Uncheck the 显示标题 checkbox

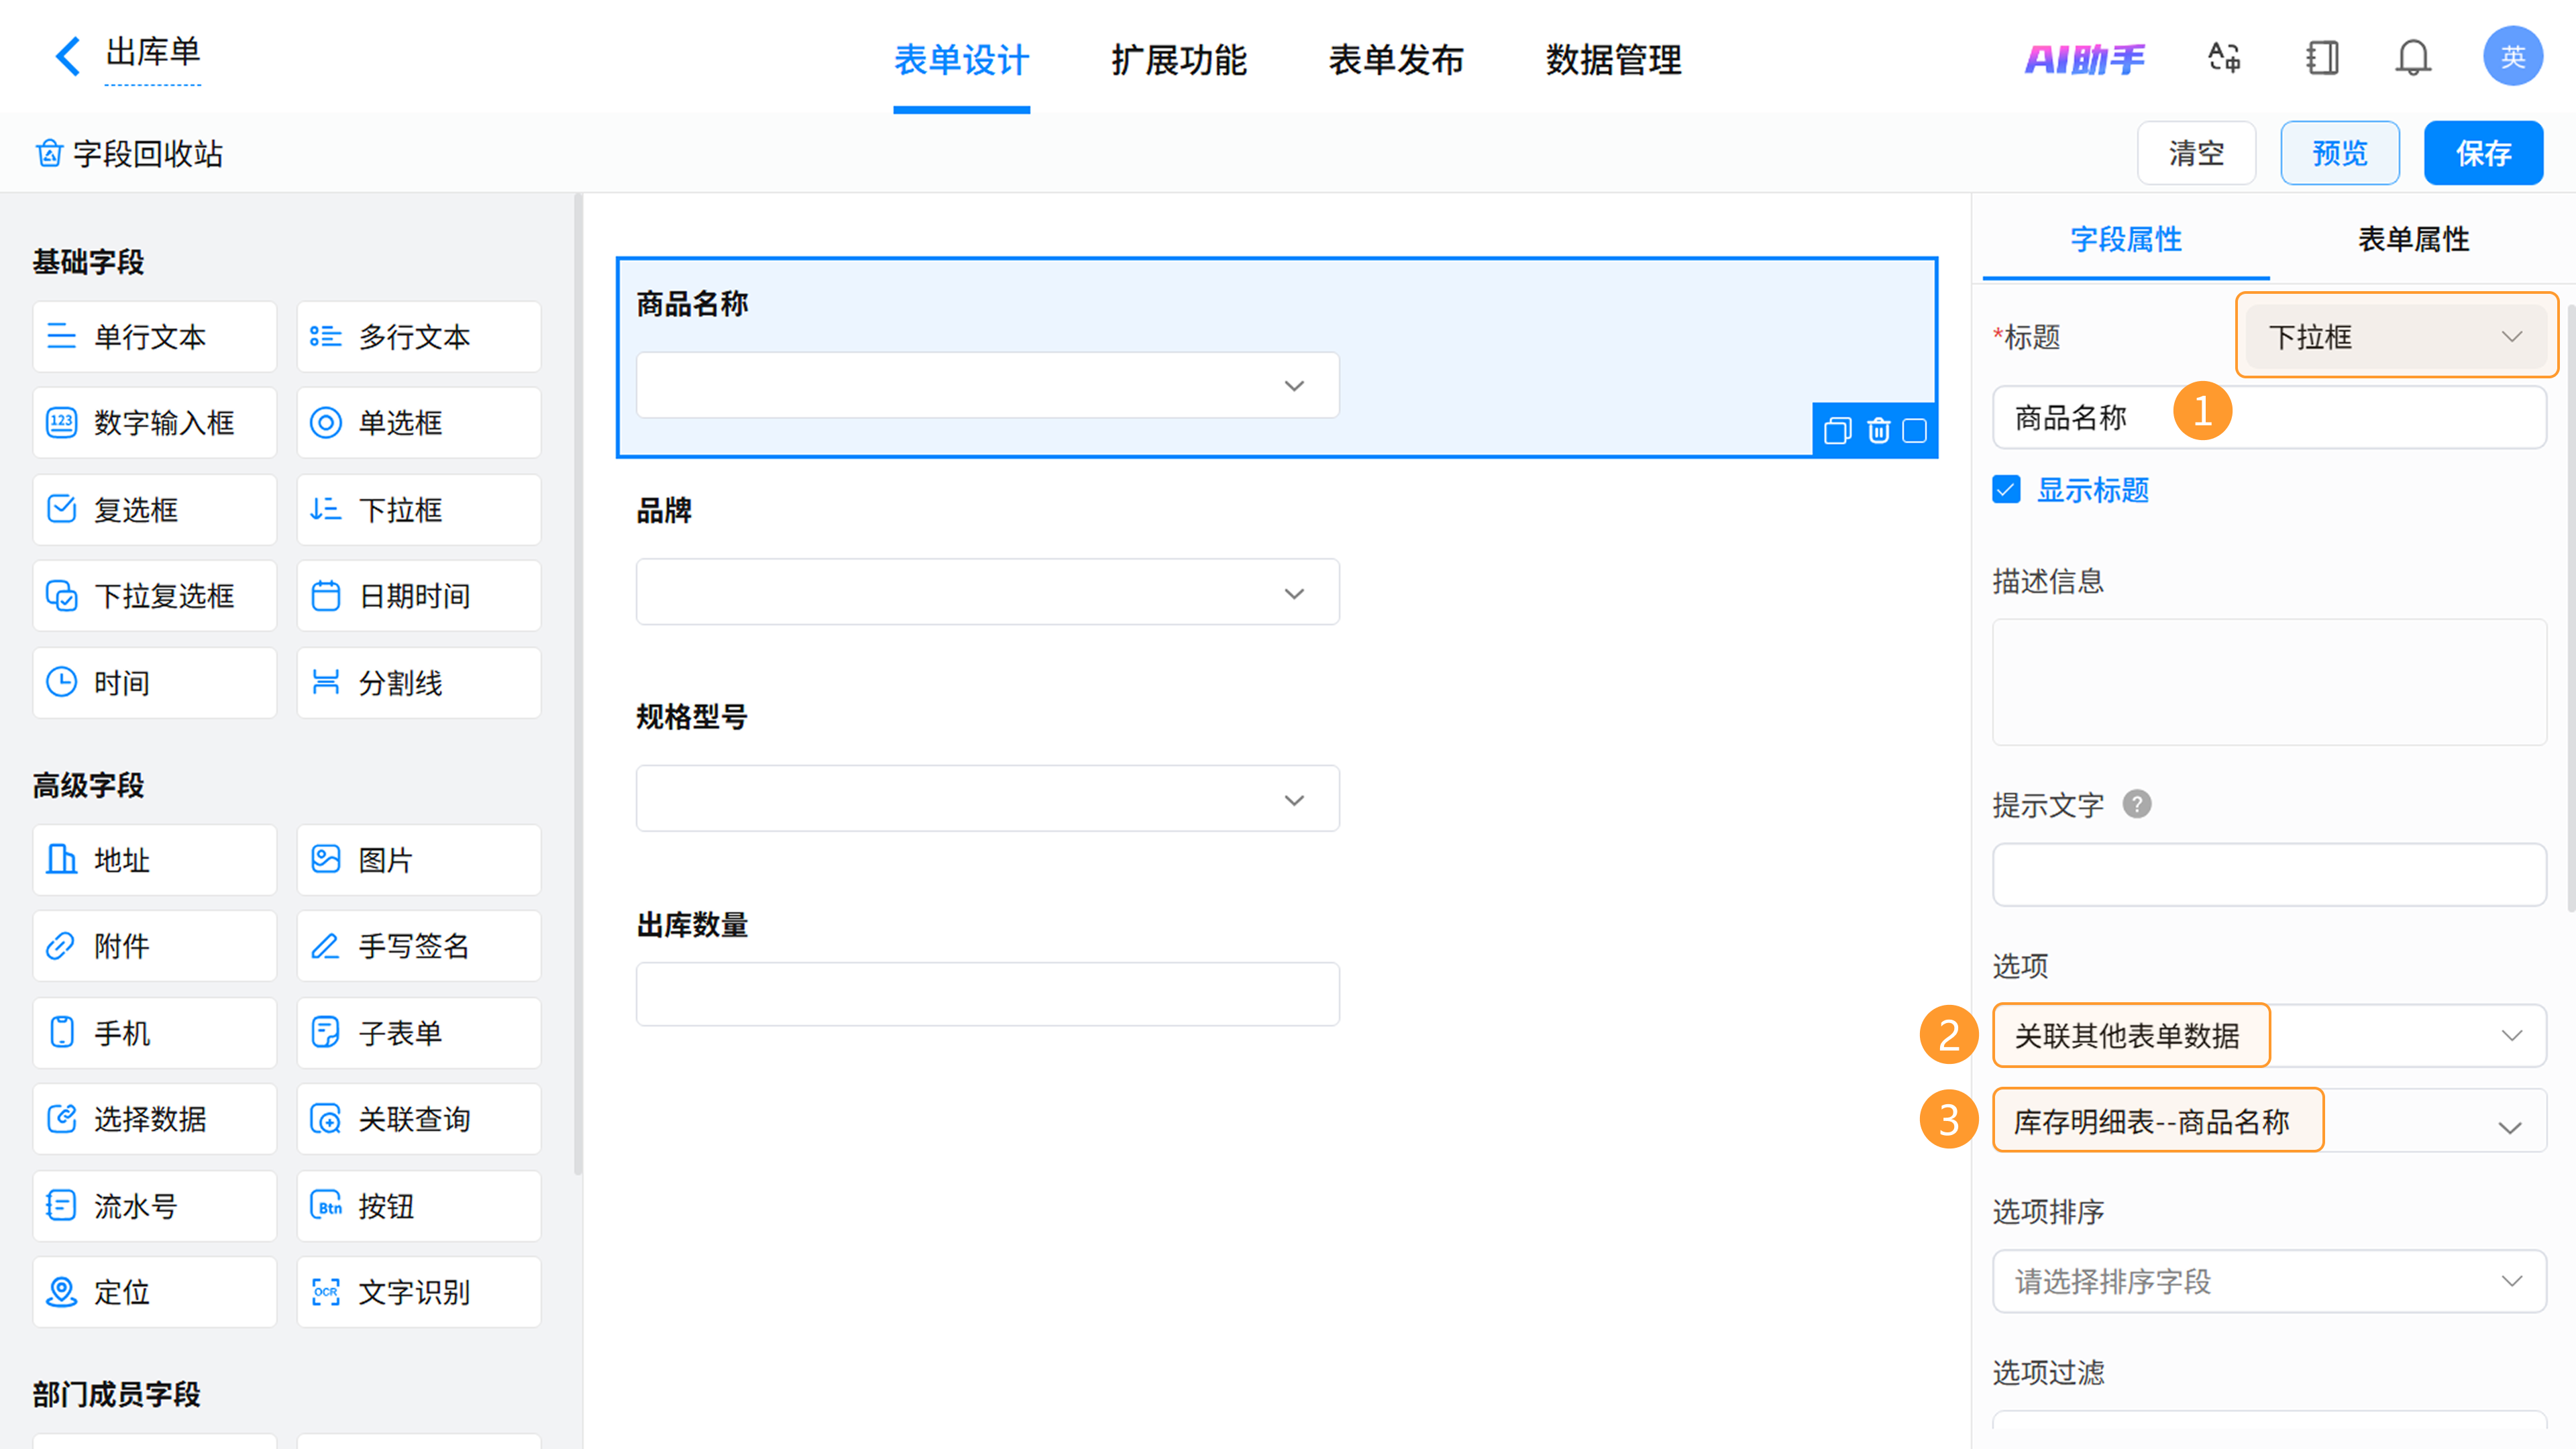(x=2006, y=489)
